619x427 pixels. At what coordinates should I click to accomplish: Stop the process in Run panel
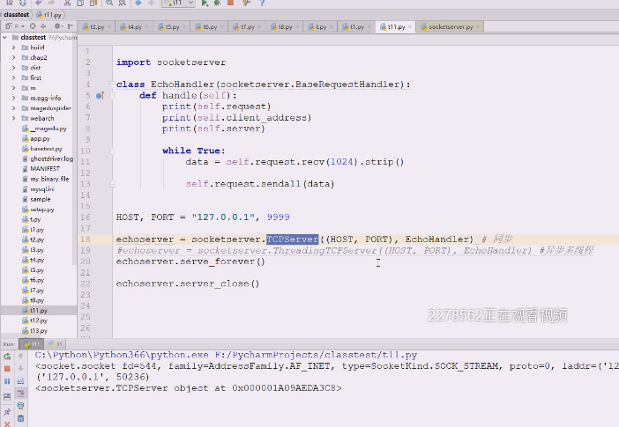point(7,369)
